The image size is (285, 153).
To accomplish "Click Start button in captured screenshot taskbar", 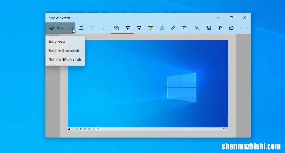I will point(69,129).
